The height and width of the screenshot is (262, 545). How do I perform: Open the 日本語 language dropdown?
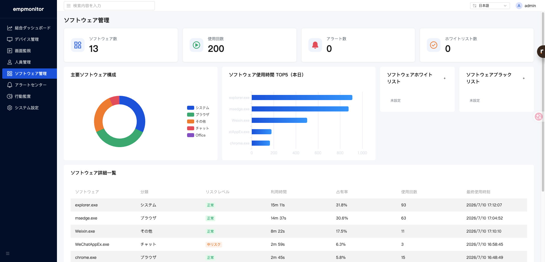(490, 6)
